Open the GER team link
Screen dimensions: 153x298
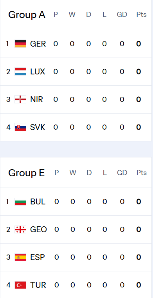point(38,44)
